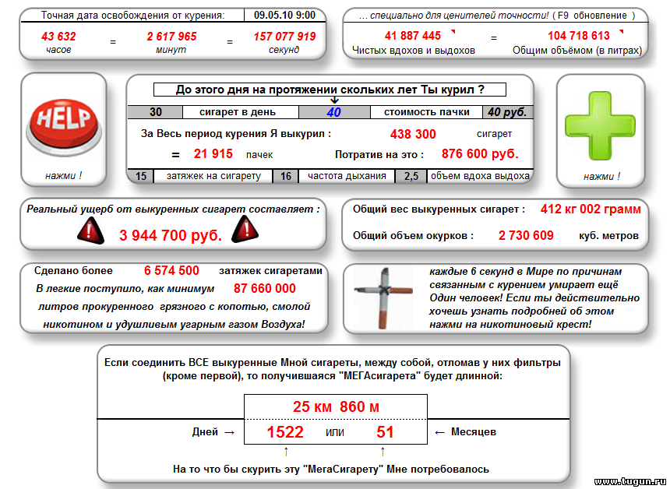The width and height of the screenshot is (670, 489).
Task: Click the lungs liters value 87 660 000
Action: click(265, 288)
